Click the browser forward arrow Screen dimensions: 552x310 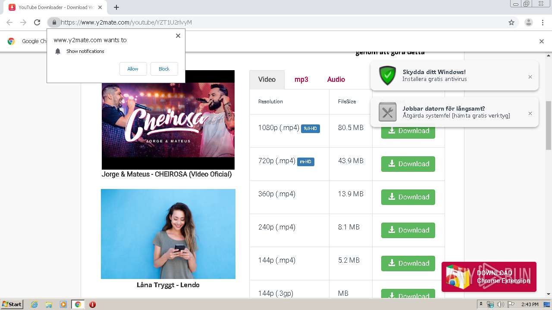click(x=23, y=22)
